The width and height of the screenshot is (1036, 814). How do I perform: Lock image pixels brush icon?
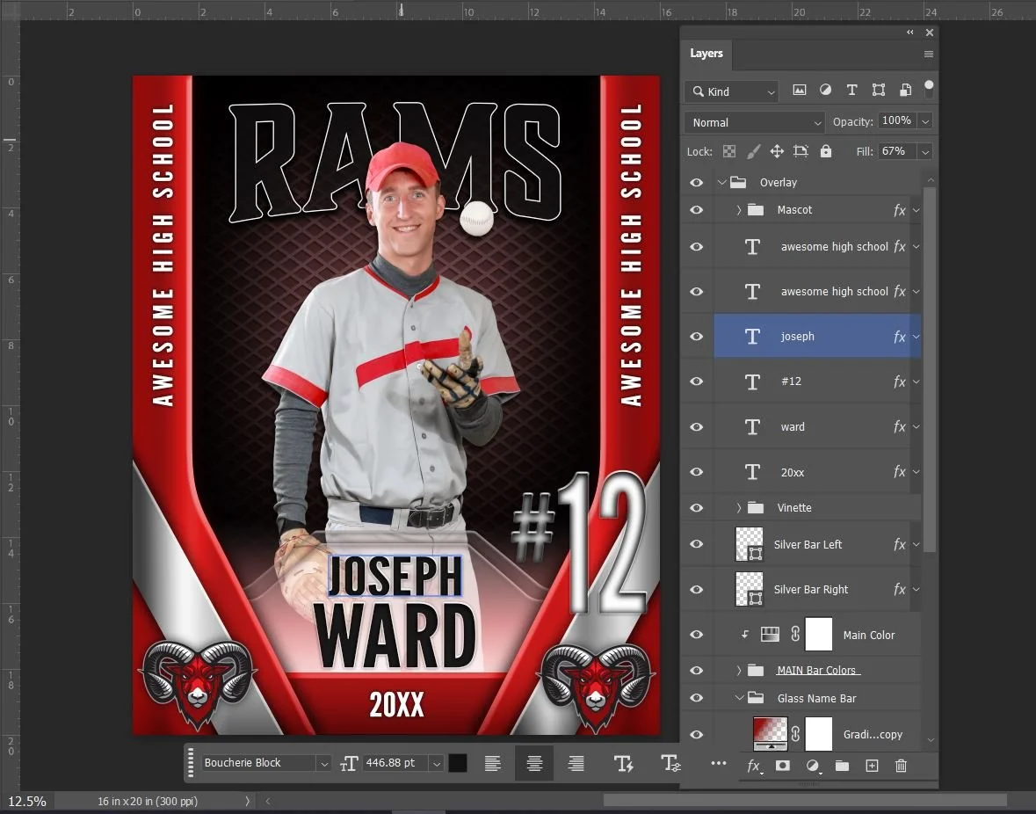tap(753, 151)
